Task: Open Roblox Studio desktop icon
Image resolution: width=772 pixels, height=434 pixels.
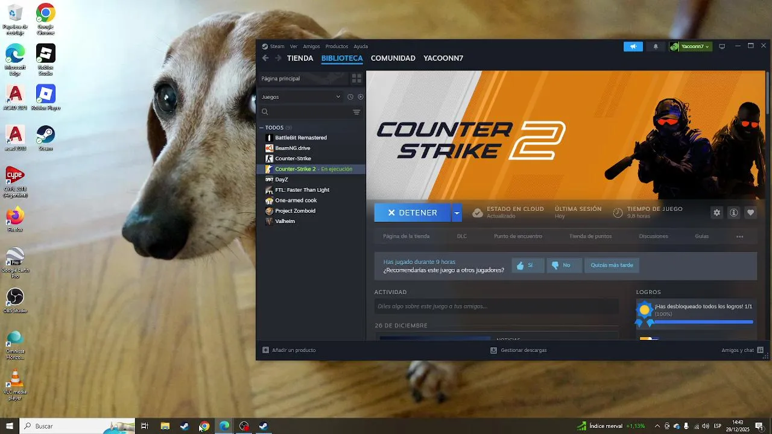Action: click(46, 60)
